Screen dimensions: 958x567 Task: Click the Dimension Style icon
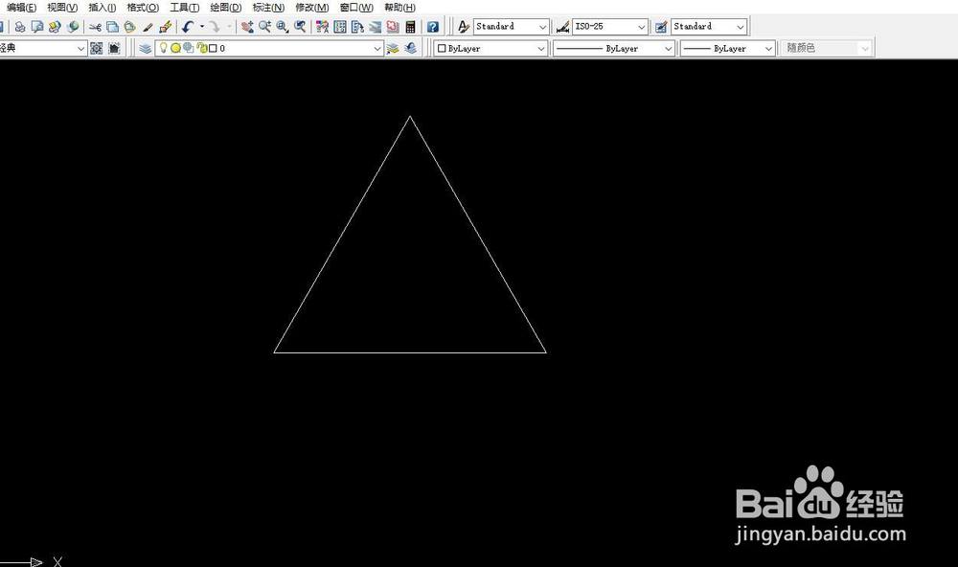[x=562, y=27]
